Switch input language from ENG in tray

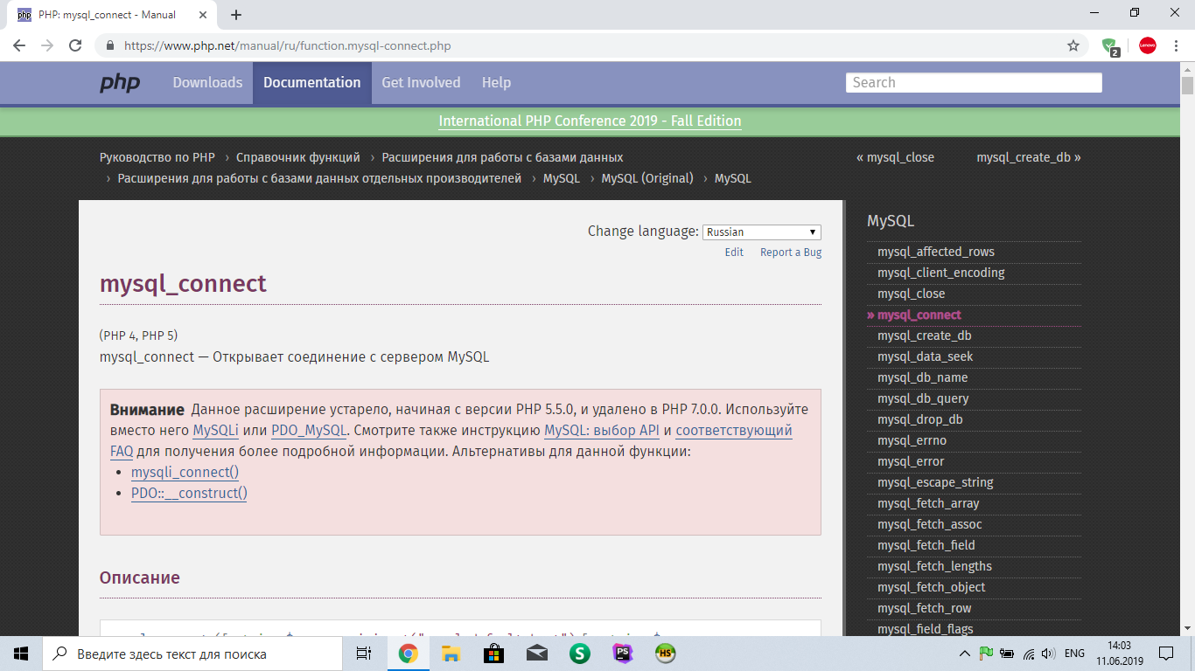tap(1074, 654)
